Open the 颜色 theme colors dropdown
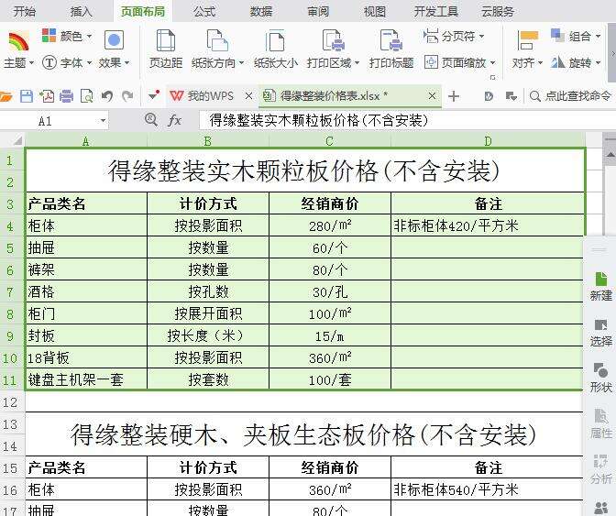This screenshot has width=616, height=516. 67,36
